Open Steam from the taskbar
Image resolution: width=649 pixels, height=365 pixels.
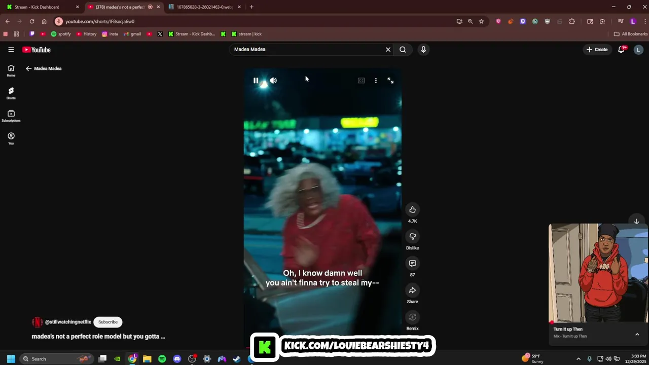pyautogui.click(x=236, y=359)
